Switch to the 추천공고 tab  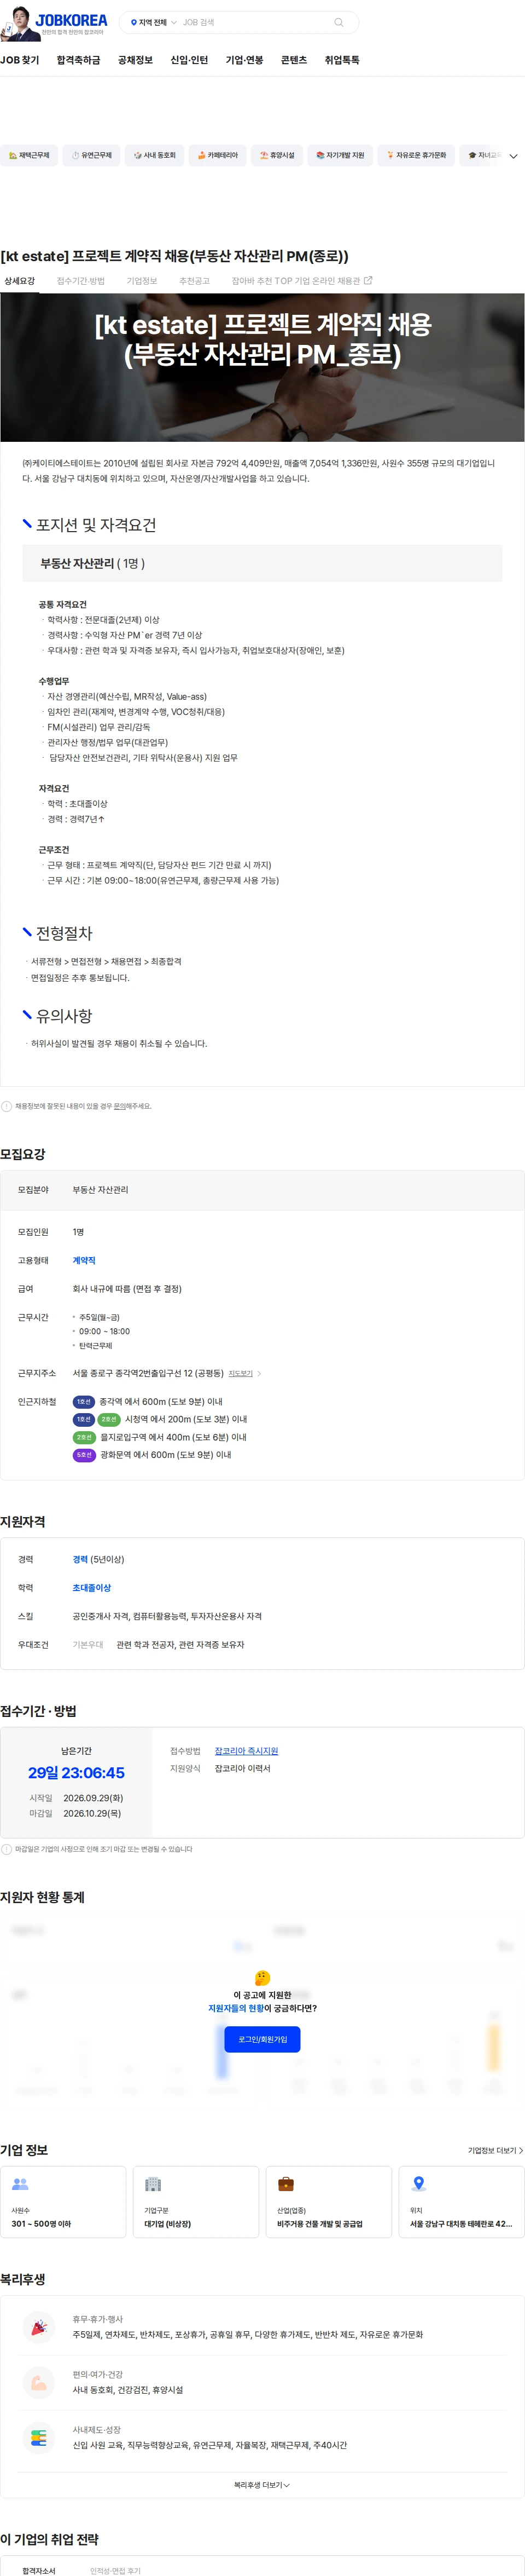coord(195,281)
